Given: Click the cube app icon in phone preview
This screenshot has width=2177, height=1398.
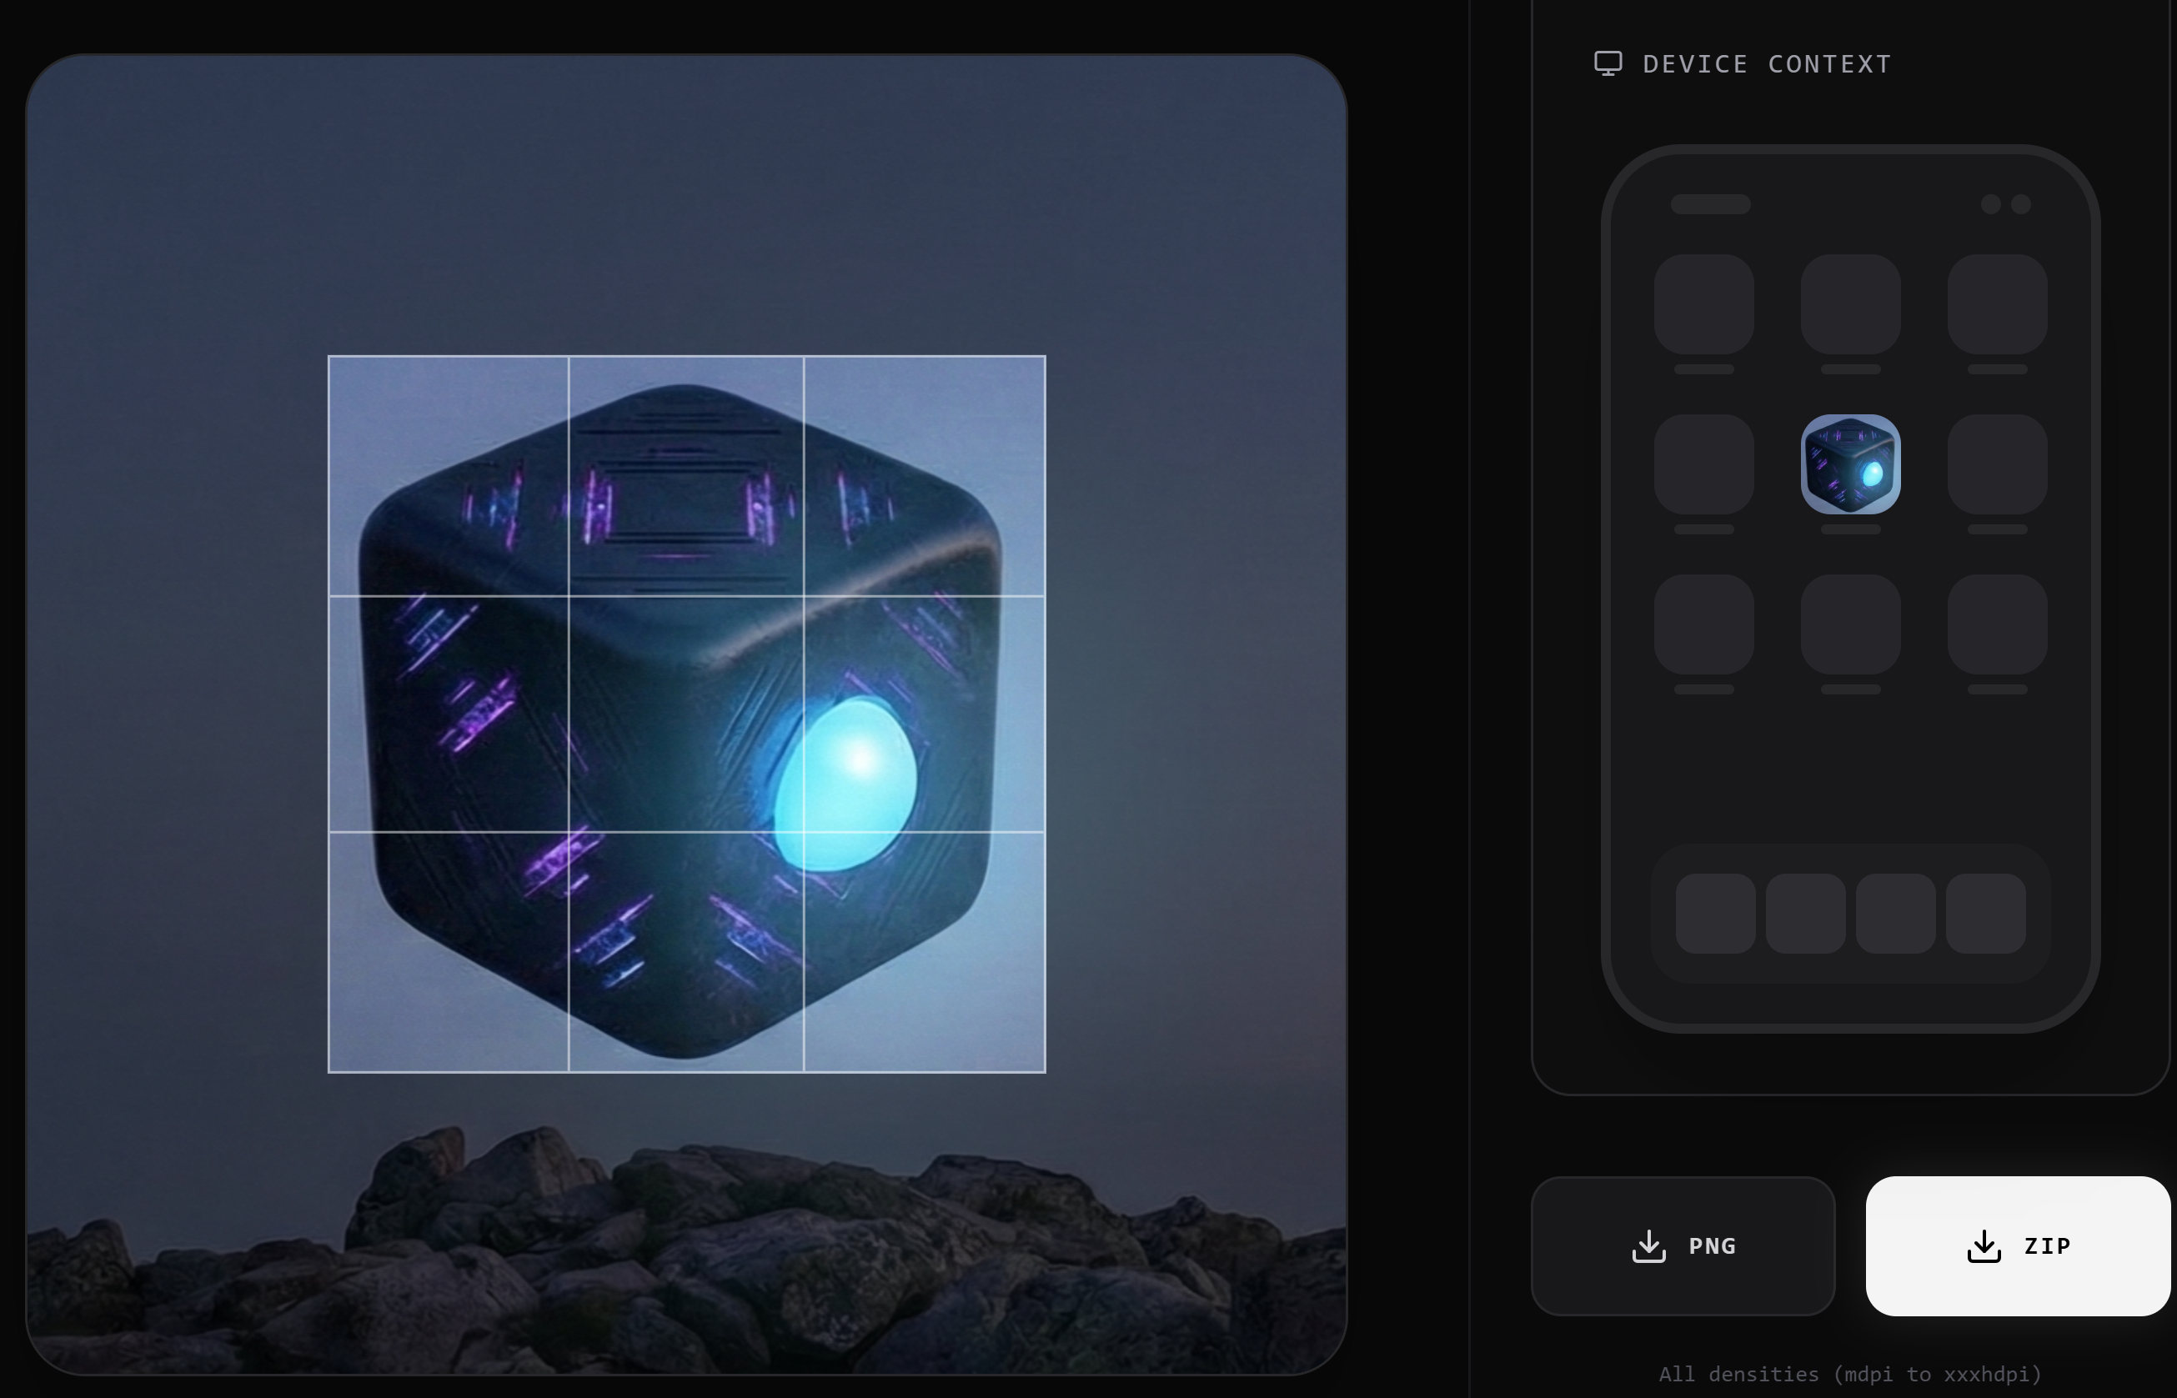Looking at the screenshot, I should coord(1850,463).
